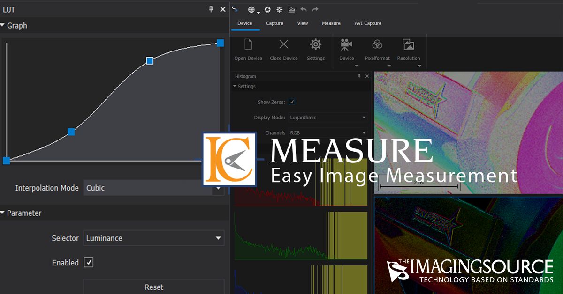Switch to the Measure tab
Image resolution: width=563 pixels, height=294 pixels.
click(x=331, y=23)
